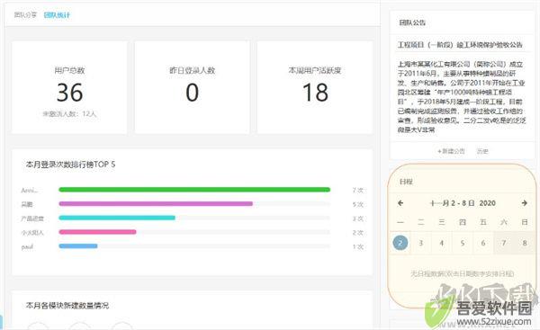Click the 六 Saturday weekday header
Image resolution: width=540 pixels, height=330 pixels.
coord(503,222)
